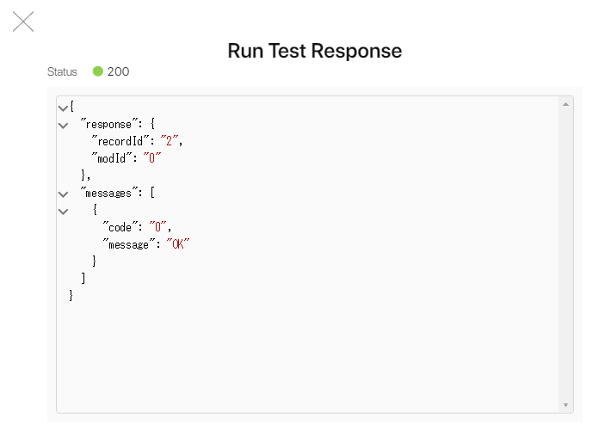
Task: Click the green status indicator dot
Action: point(97,71)
